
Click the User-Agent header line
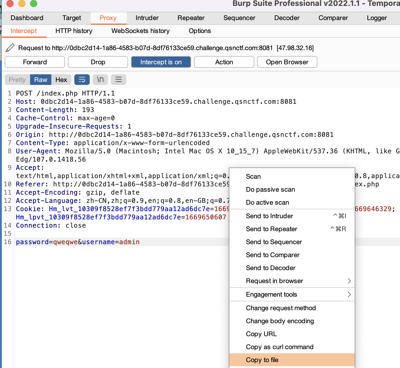(208, 151)
